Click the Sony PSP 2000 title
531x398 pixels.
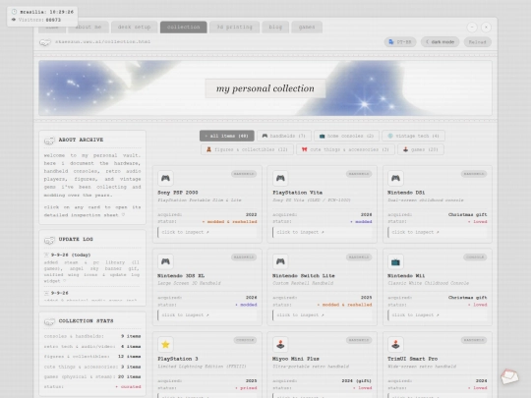(178, 193)
